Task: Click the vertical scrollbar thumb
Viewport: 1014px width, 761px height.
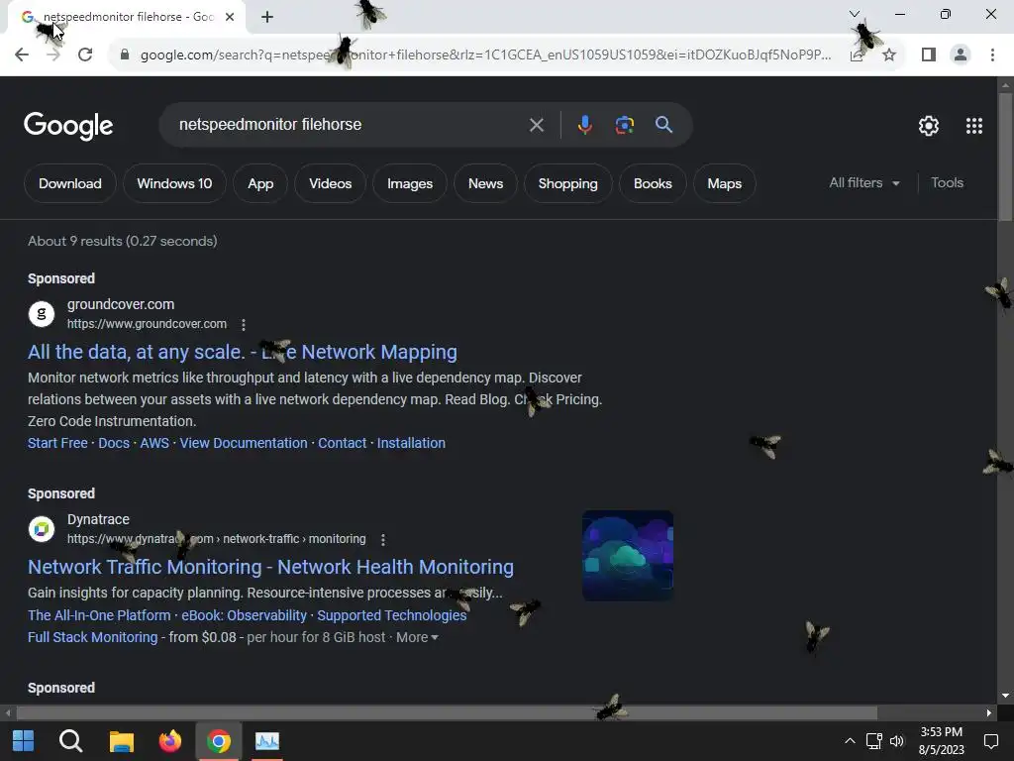Action: pos(1005,158)
